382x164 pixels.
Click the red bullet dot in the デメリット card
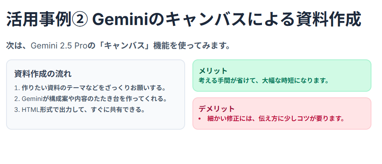[200, 119]
